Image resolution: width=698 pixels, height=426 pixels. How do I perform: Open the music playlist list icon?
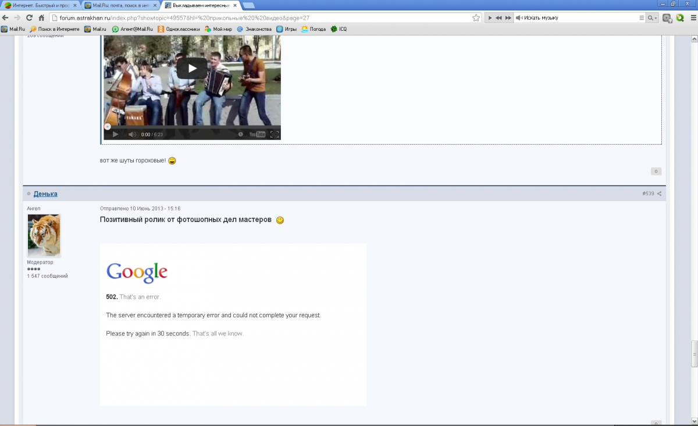tap(641, 18)
